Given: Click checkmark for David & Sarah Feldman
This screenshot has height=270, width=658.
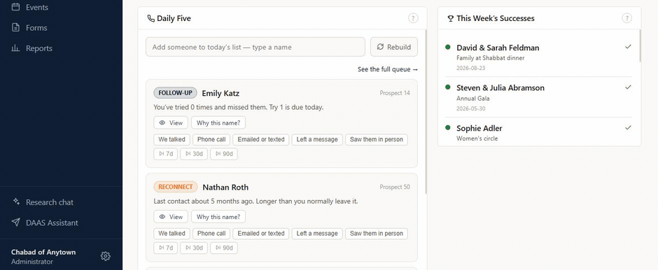Looking at the screenshot, I should tap(628, 47).
